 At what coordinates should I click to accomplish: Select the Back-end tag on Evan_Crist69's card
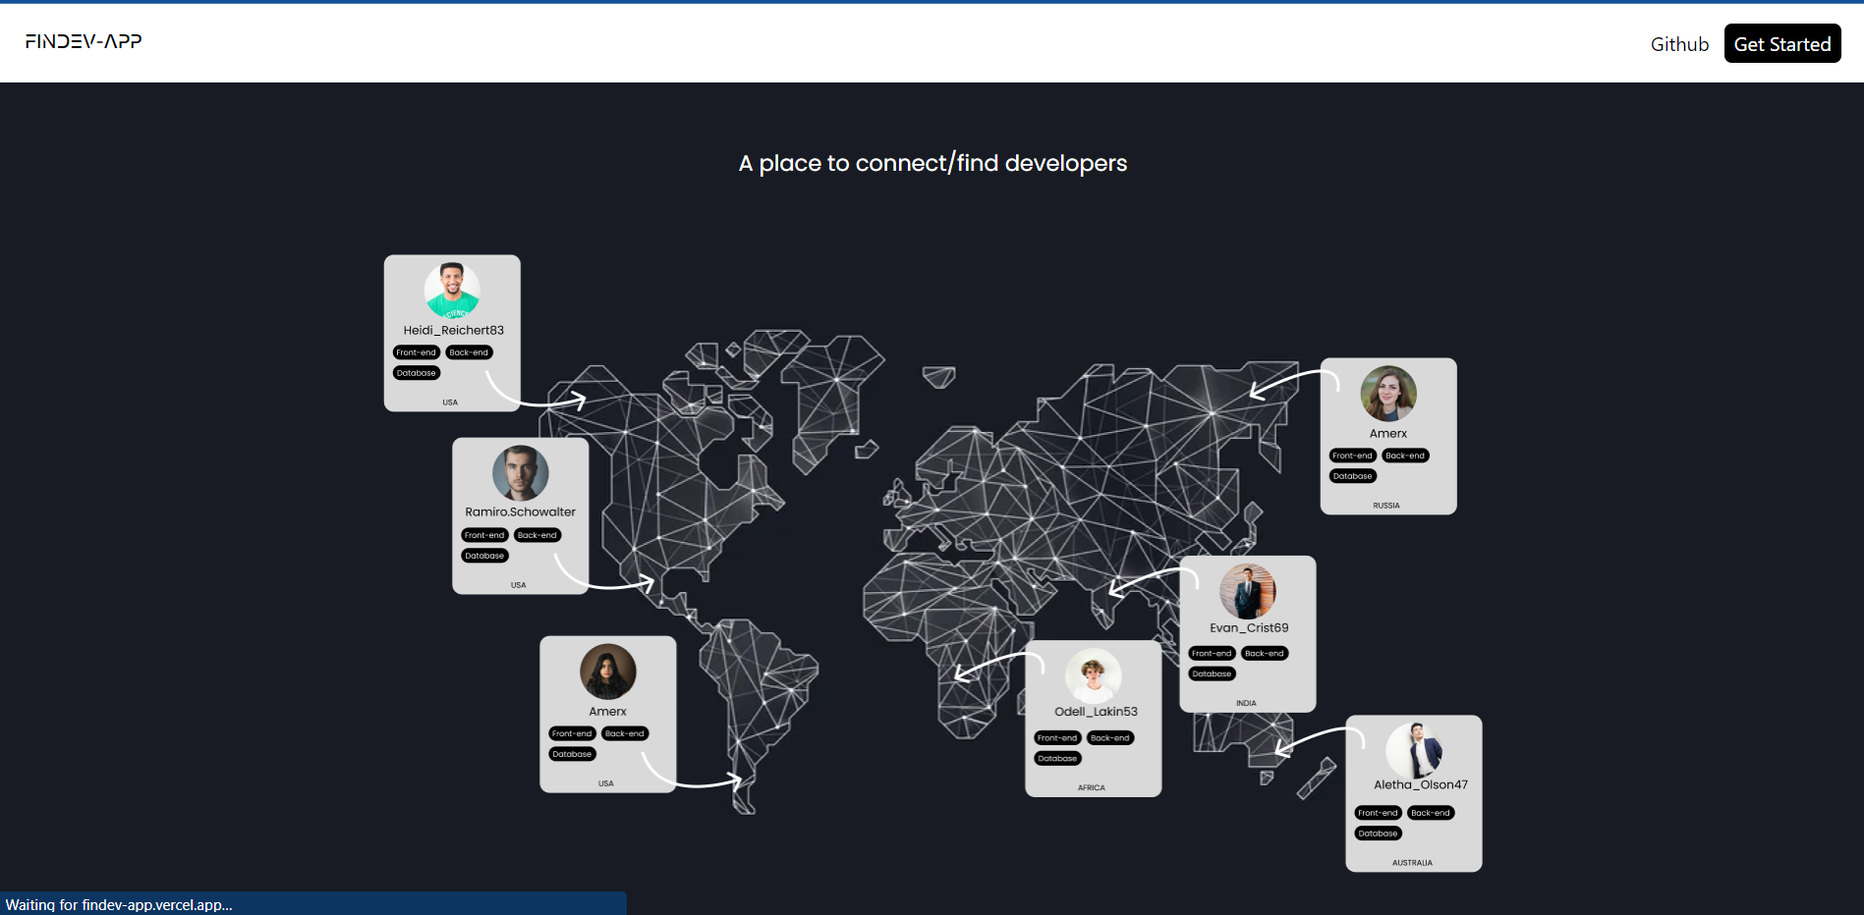click(x=1264, y=653)
